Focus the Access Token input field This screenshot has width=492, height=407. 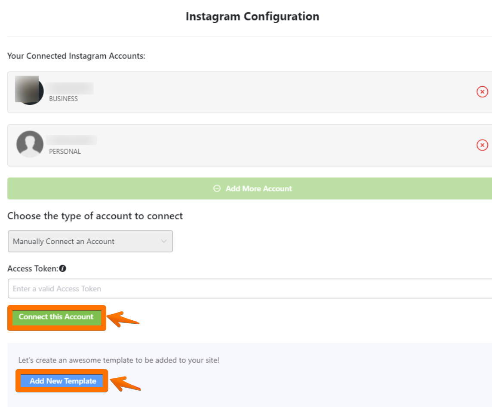coord(249,289)
